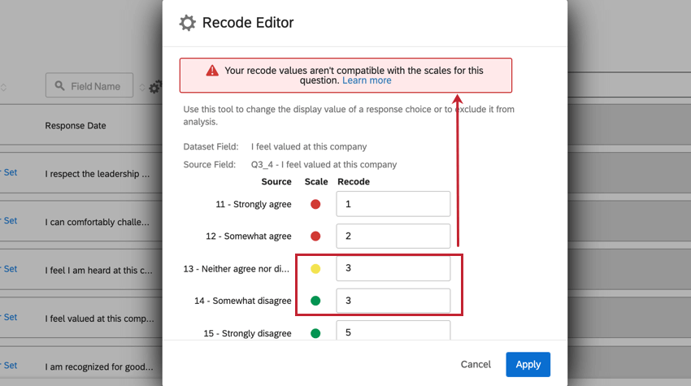Viewport: 691px width, 386px height.
Task: Click the red warning triangle icon
Action: (x=212, y=71)
